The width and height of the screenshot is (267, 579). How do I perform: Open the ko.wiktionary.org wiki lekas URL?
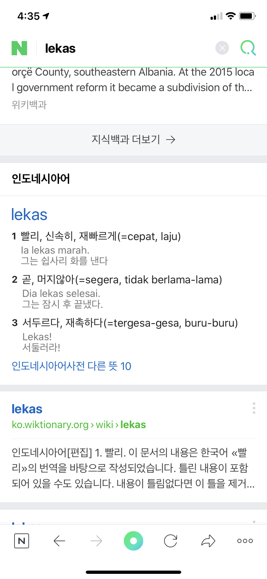tap(79, 425)
